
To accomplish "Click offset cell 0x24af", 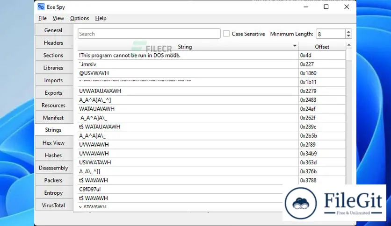I will coord(322,109).
